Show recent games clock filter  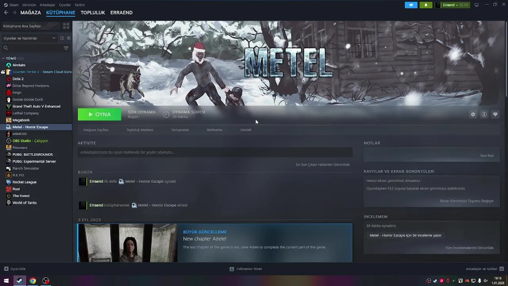[x=62, y=38]
